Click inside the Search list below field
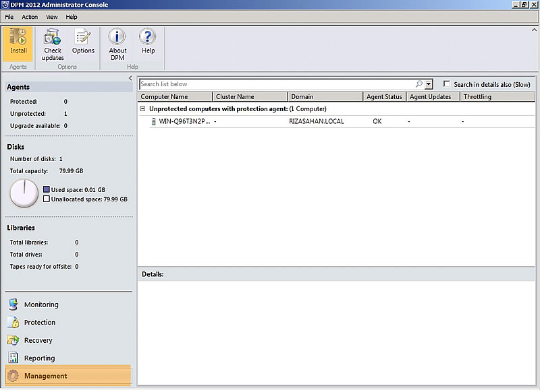The height and width of the screenshot is (390, 540). (270, 84)
